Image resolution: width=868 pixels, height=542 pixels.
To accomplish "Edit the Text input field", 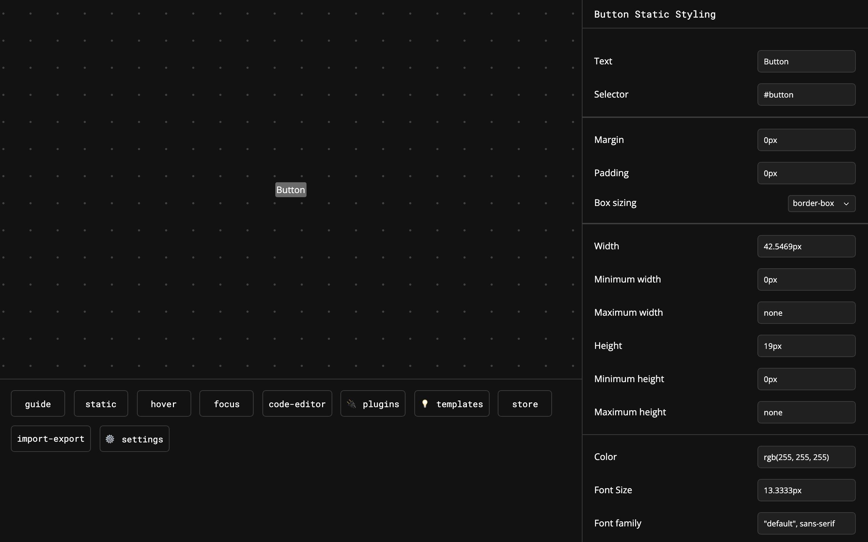I will pos(806,61).
